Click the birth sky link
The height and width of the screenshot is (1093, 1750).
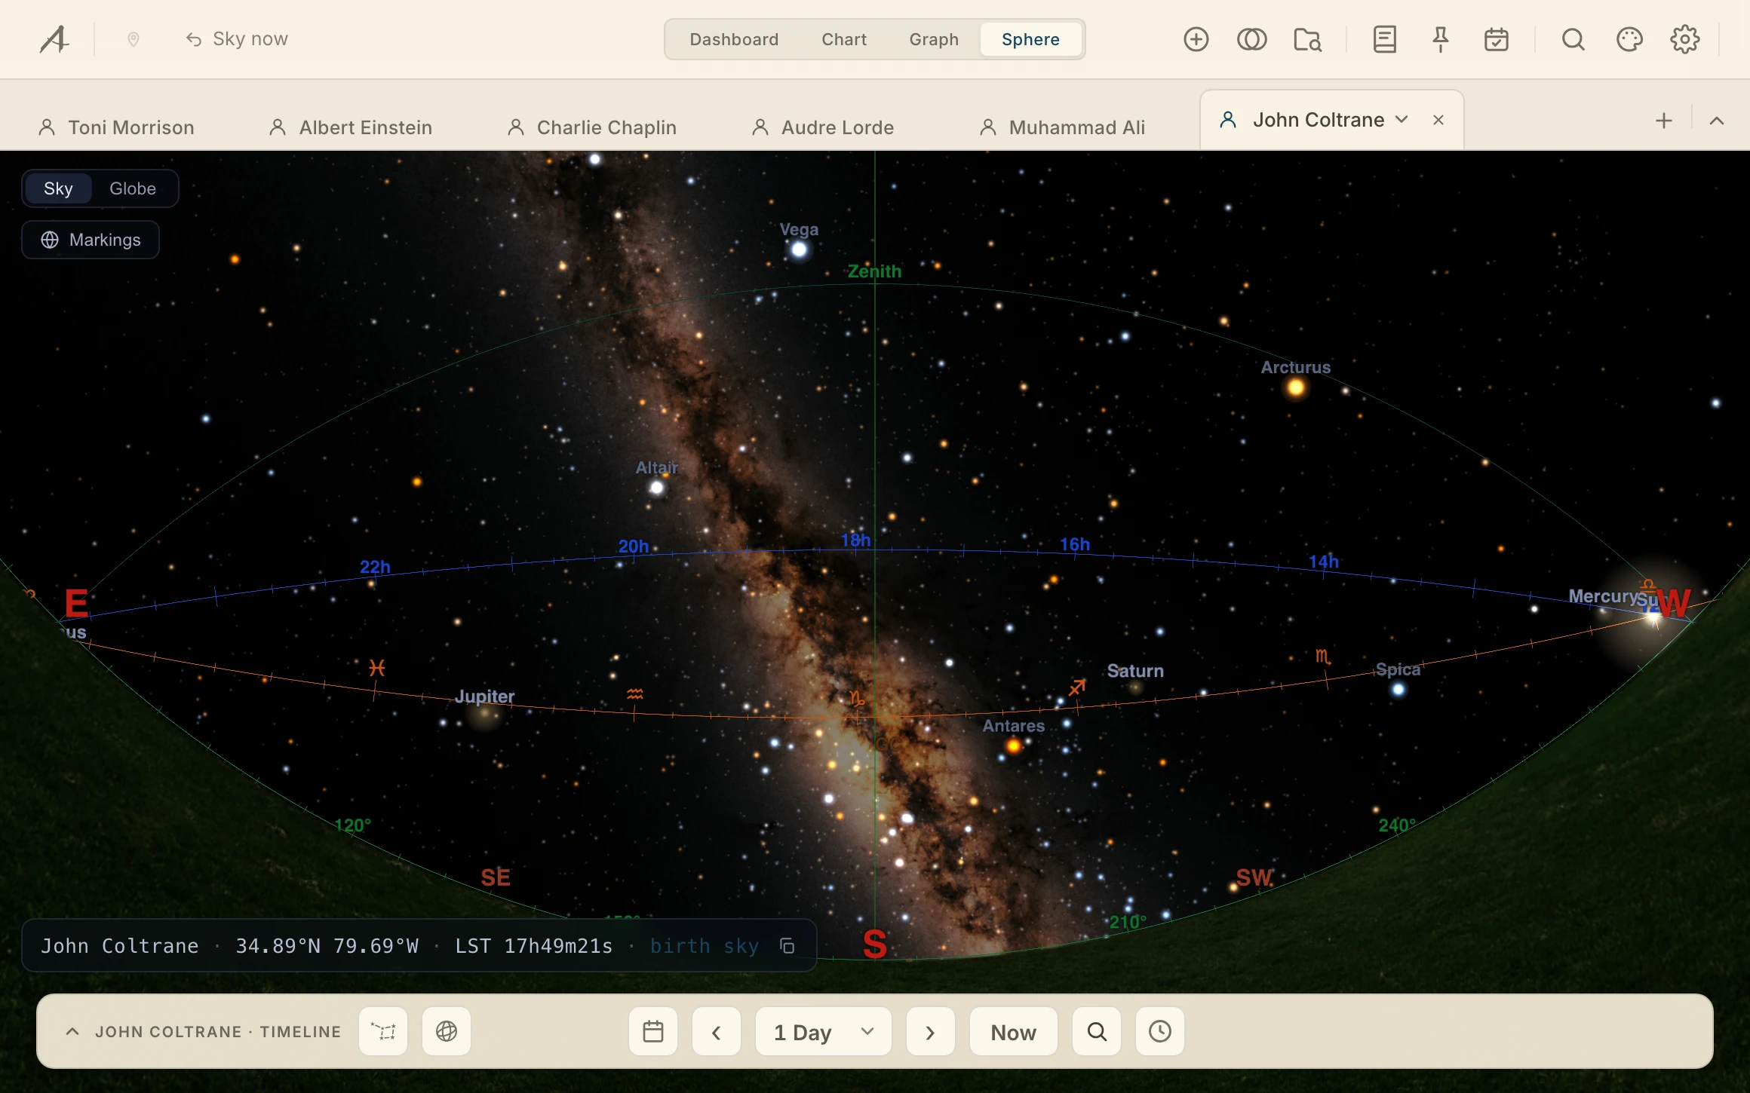pyautogui.click(x=705, y=946)
